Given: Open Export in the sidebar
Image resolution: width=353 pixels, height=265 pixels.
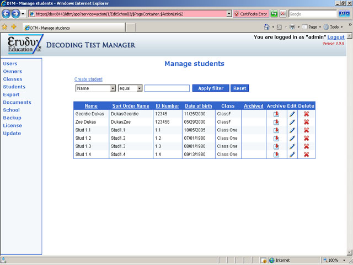Looking at the screenshot, I should (11, 94).
